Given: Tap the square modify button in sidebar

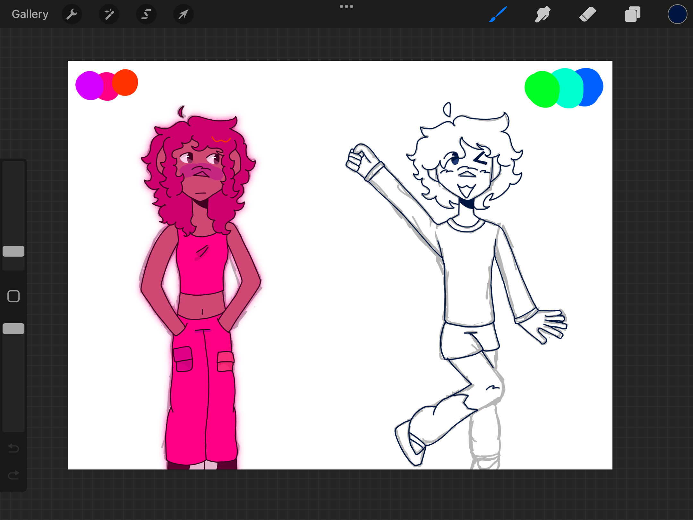Looking at the screenshot, I should [13, 296].
